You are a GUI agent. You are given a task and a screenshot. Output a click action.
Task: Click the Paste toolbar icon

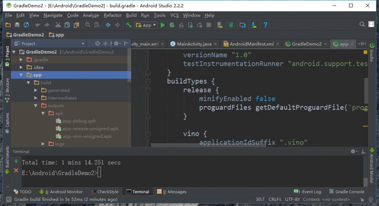pos(77,25)
